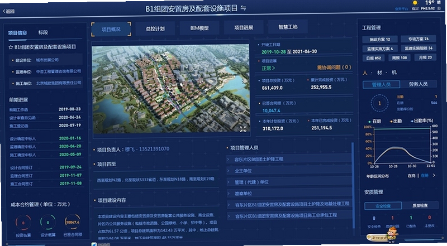Click the 城市发展公司 builder link
The width and height of the screenshot is (447, 246).
(x=47, y=60)
